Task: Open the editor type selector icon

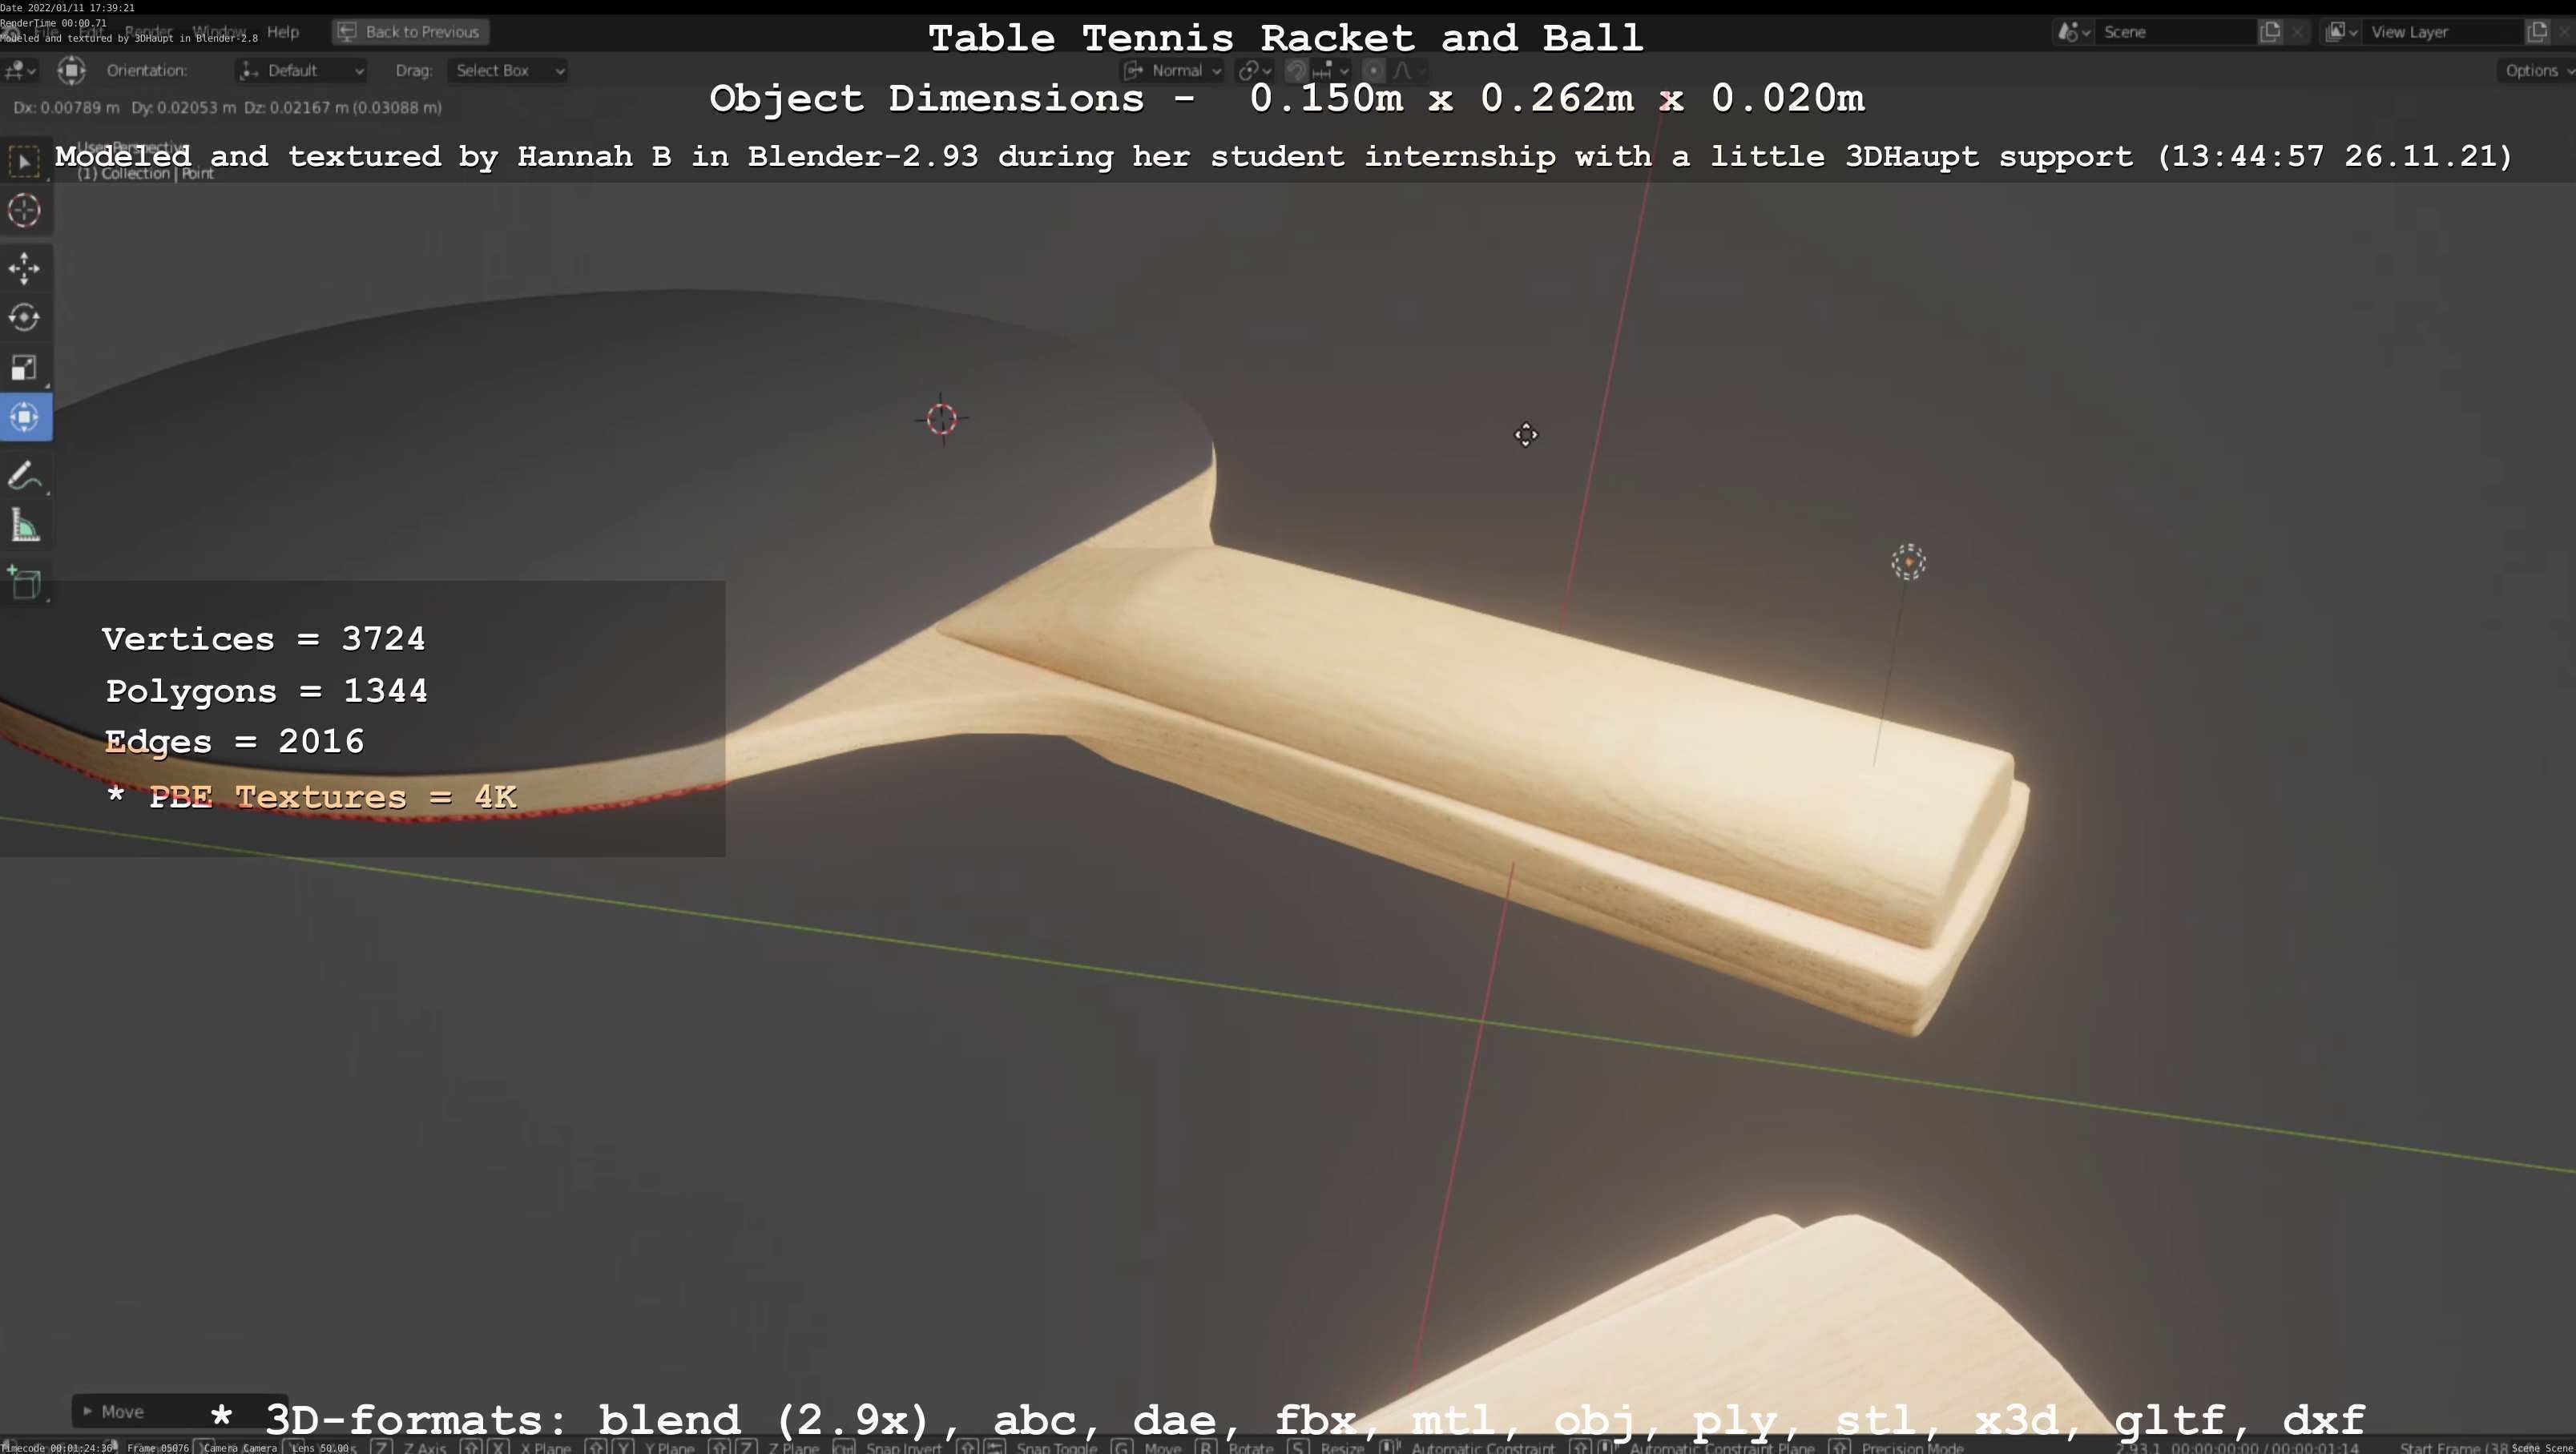Action: point(20,70)
